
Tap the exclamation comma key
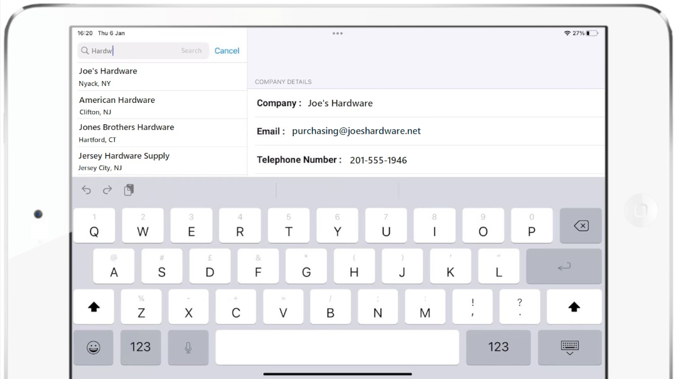click(473, 307)
